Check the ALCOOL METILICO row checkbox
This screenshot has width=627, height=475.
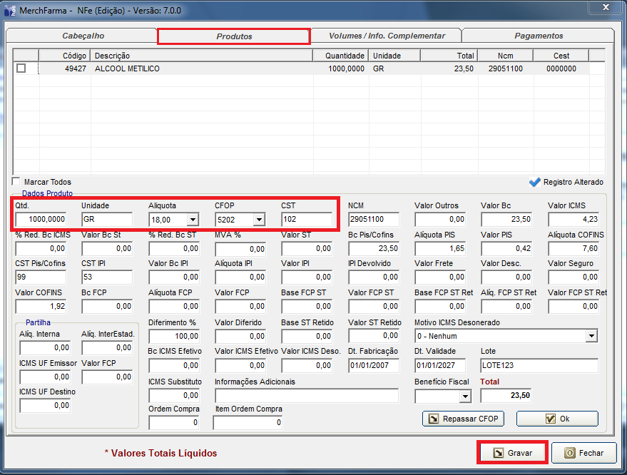click(x=21, y=68)
